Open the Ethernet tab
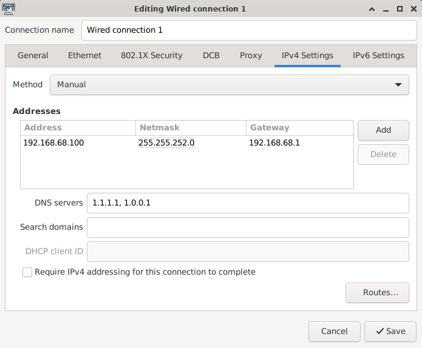The height and width of the screenshot is (348, 422). point(84,55)
